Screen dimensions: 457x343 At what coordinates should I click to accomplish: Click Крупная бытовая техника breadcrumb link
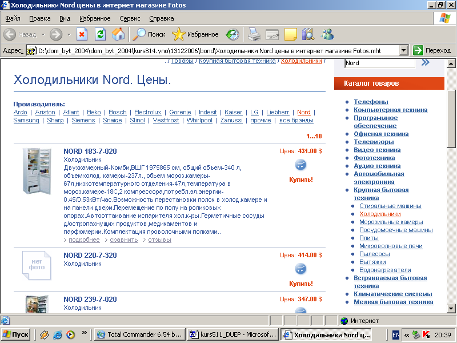[237, 61]
